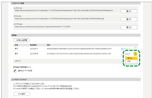
Task: Copy the ログアウトURL value
Action: click(129, 27)
